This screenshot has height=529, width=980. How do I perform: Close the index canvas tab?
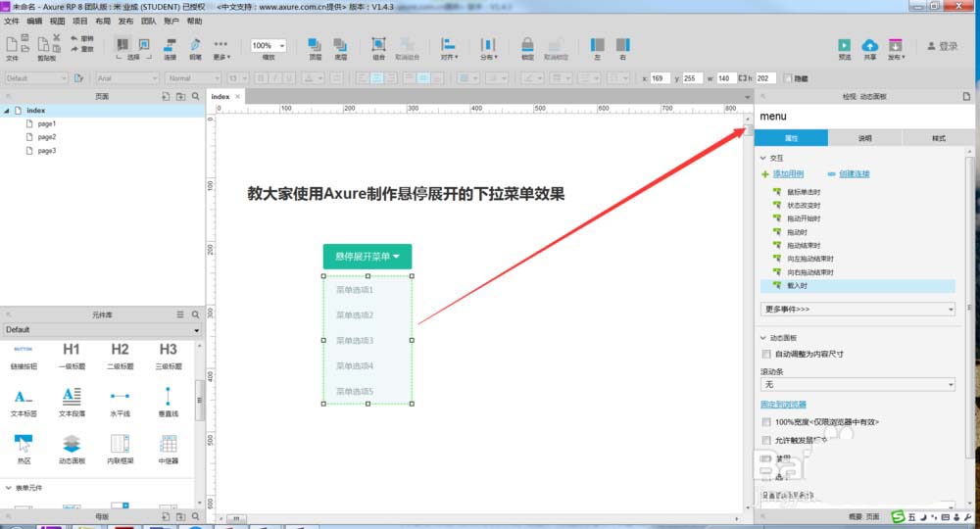click(237, 97)
